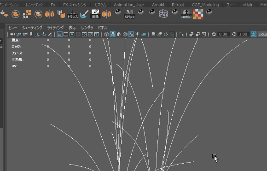Click the トランス shelf icon
Image resolution: width=267 pixels, height=171 pixels.
click(73, 14)
